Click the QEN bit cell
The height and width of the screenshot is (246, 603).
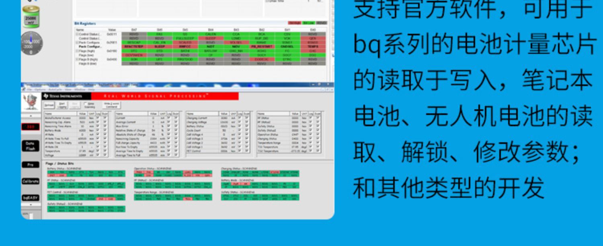313,38
